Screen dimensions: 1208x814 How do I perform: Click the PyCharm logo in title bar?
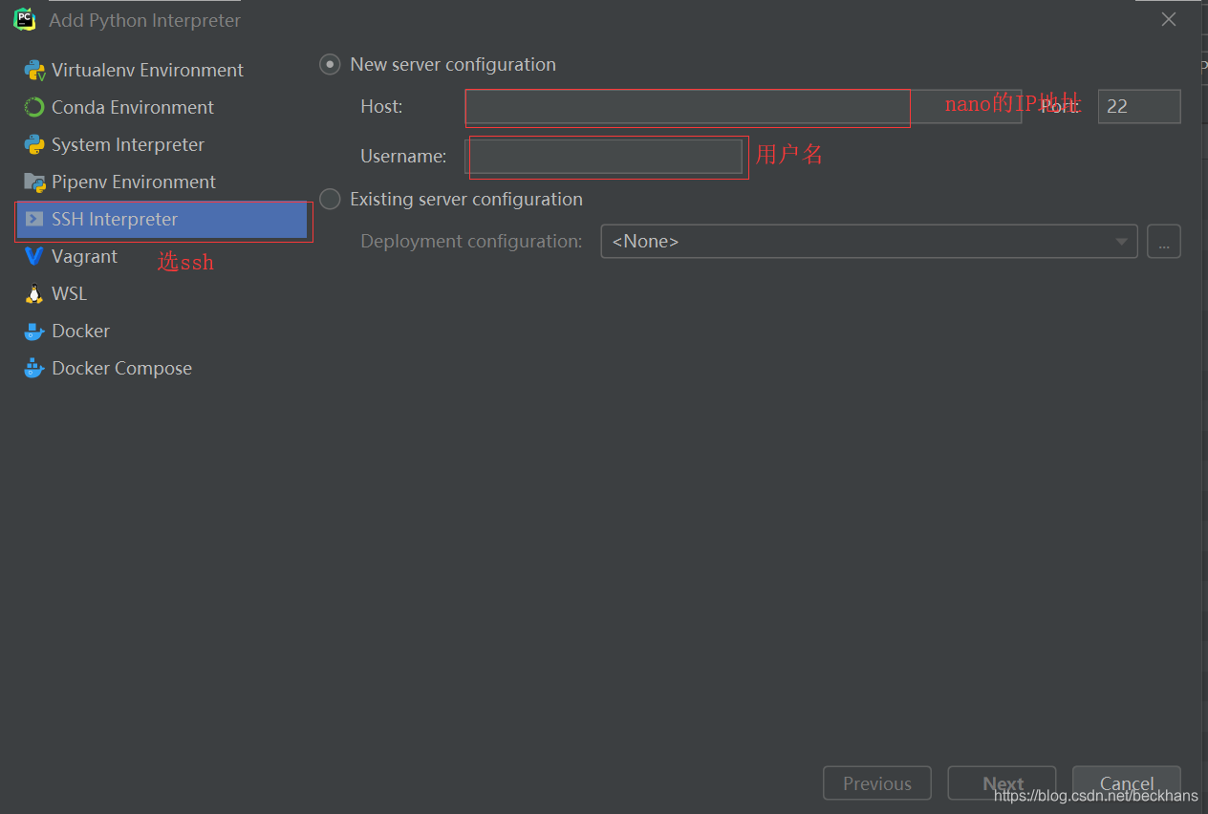[x=25, y=19]
